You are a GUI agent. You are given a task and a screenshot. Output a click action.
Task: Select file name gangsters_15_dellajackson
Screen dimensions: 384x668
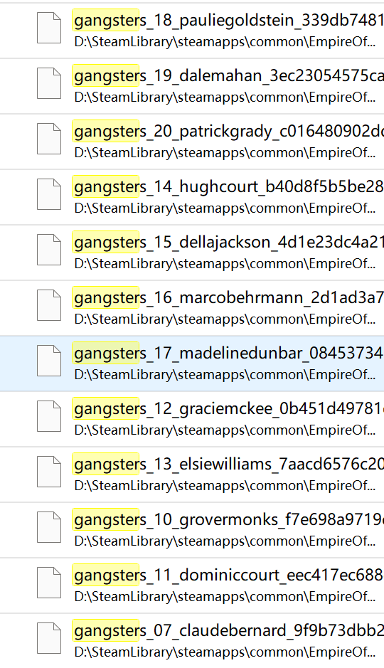click(228, 243)
